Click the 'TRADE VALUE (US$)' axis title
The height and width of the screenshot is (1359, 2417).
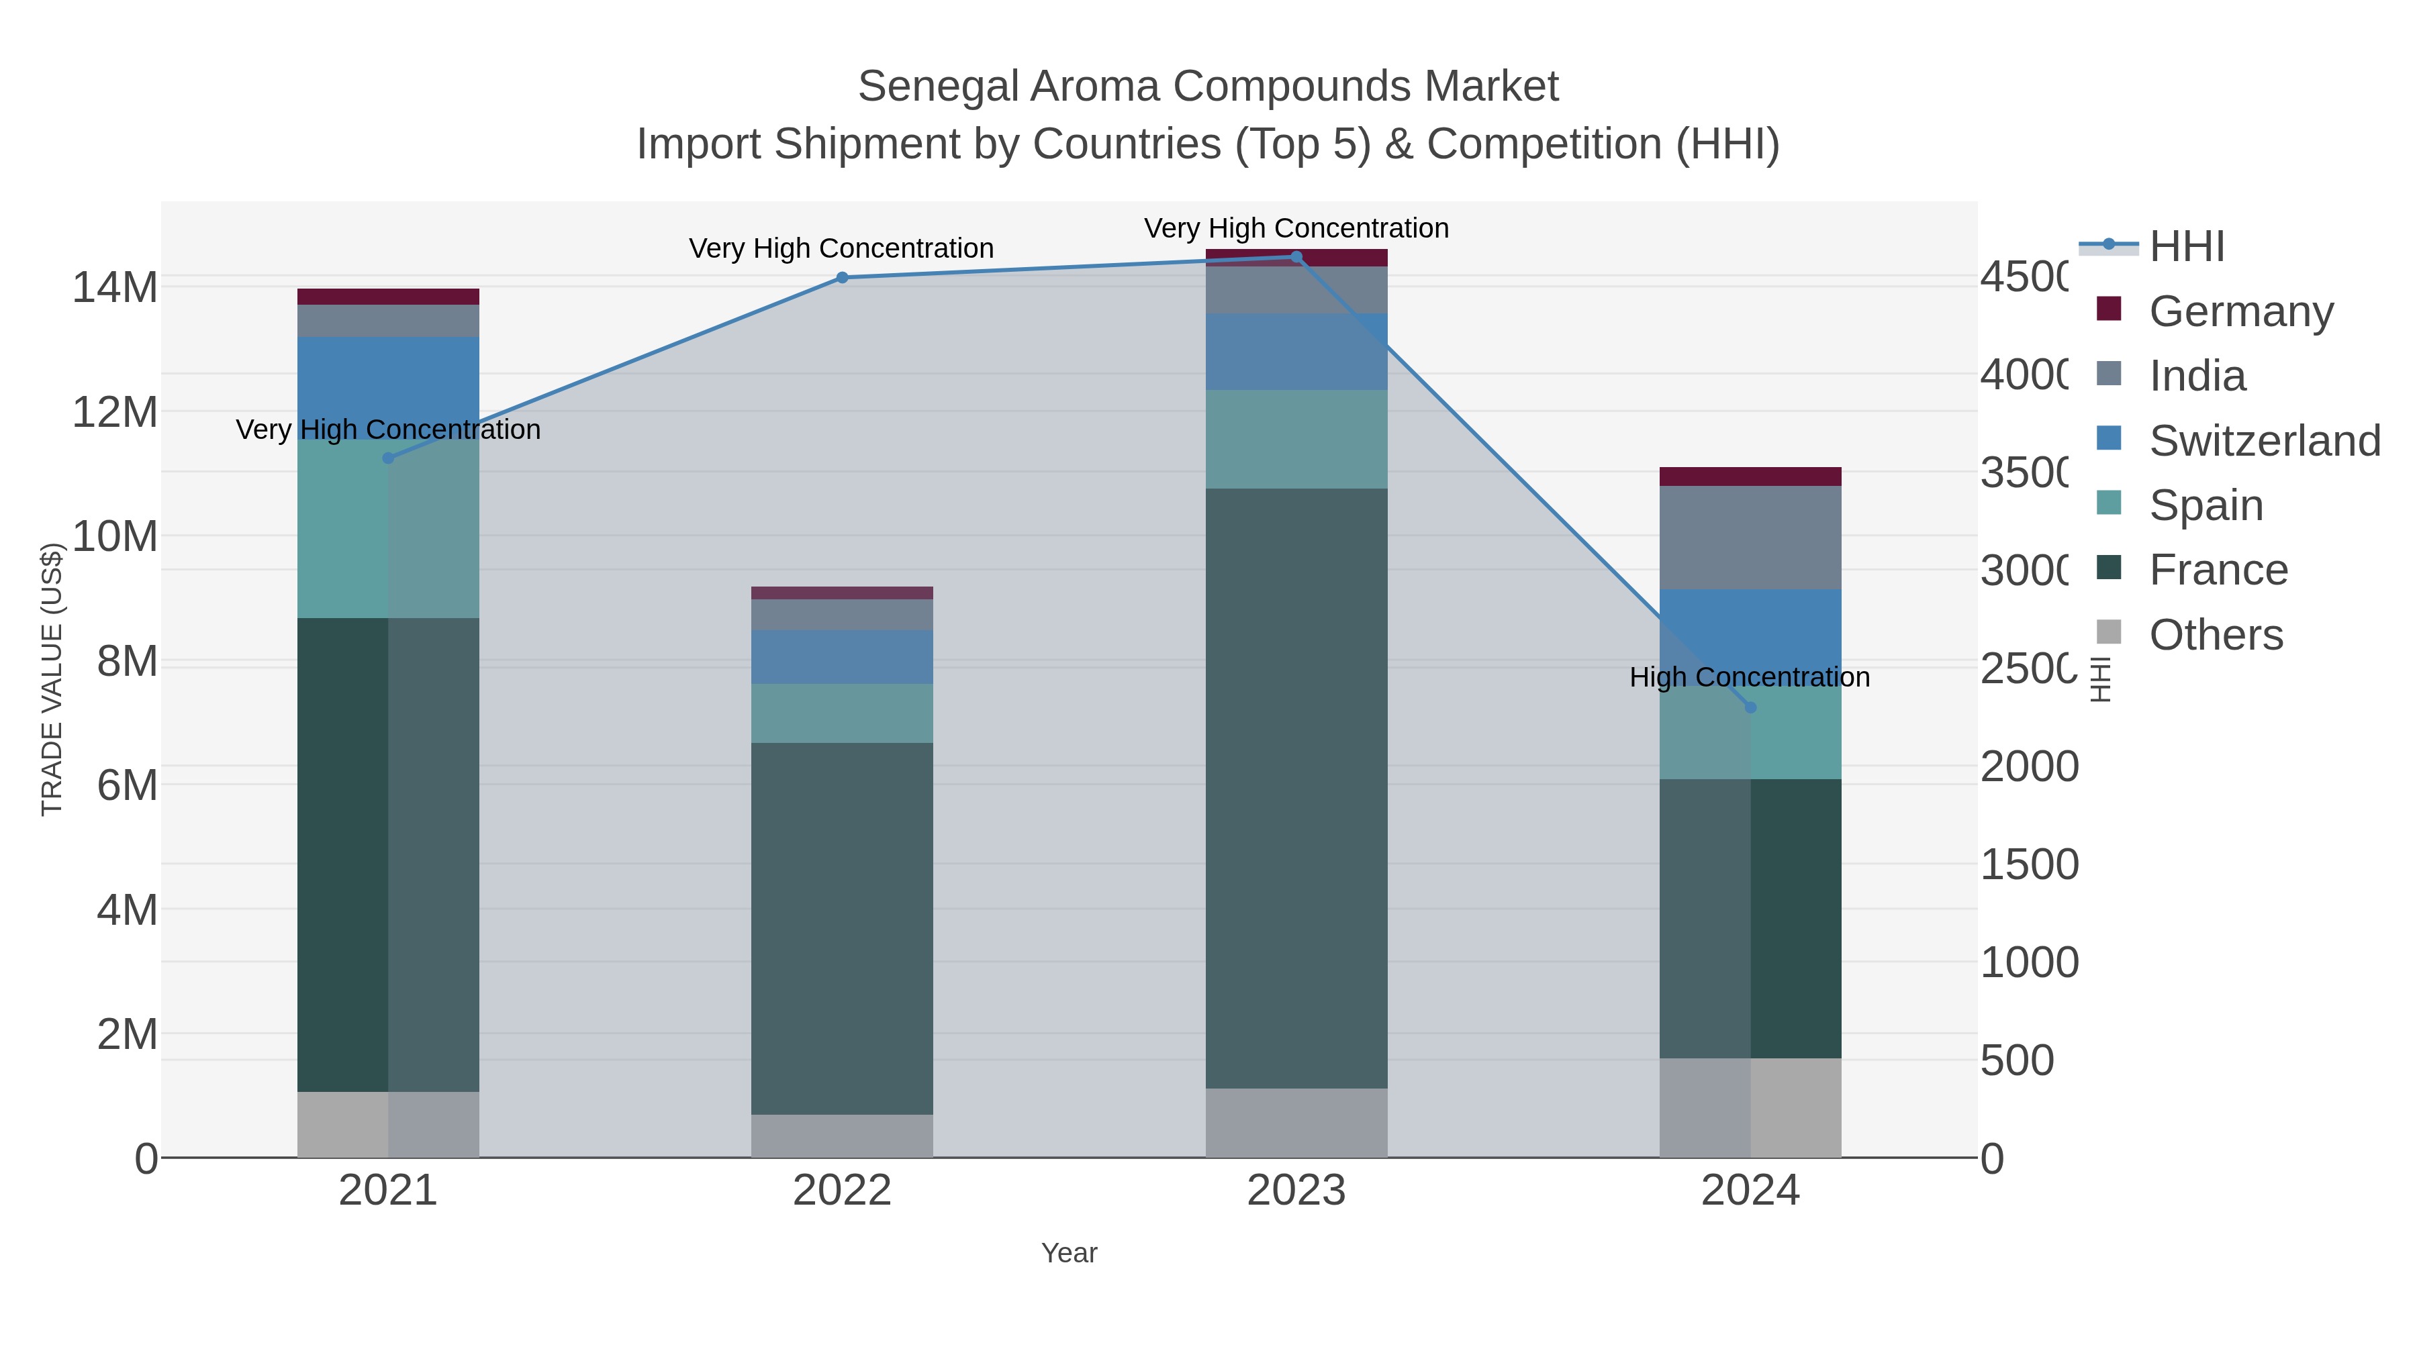(x=52, y=679)
